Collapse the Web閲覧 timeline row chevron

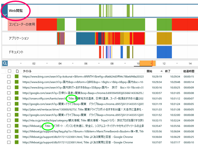(x=5, y=15)
